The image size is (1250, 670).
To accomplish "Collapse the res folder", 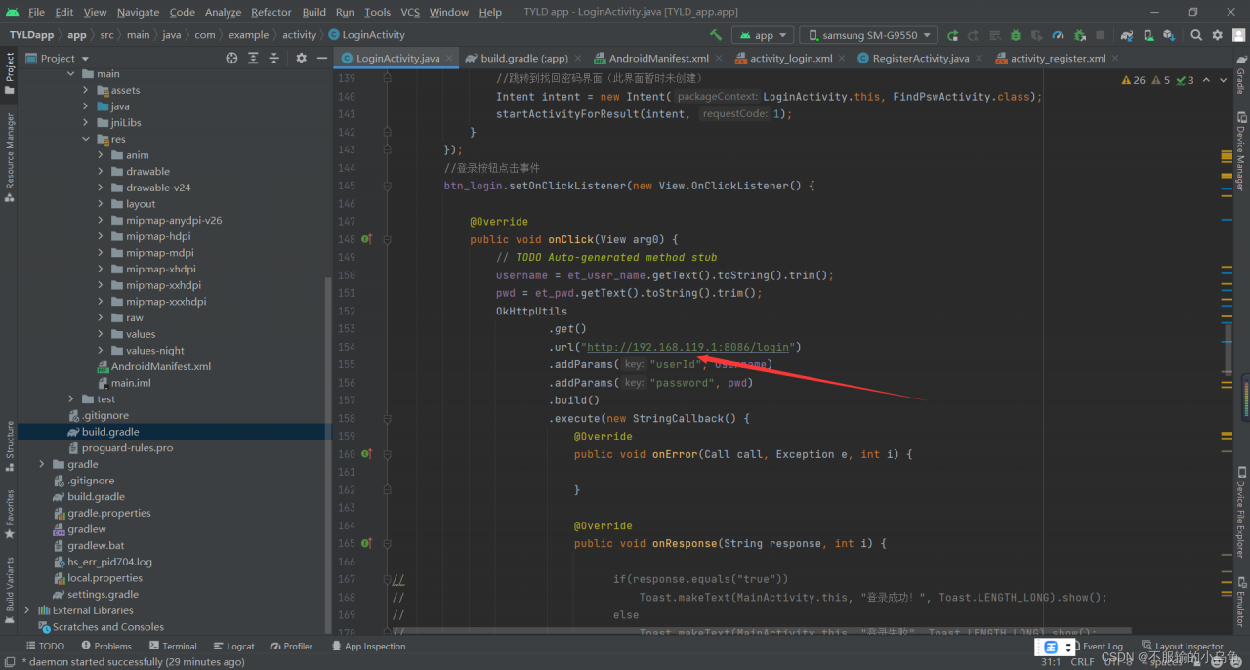I will click(86, 140).
